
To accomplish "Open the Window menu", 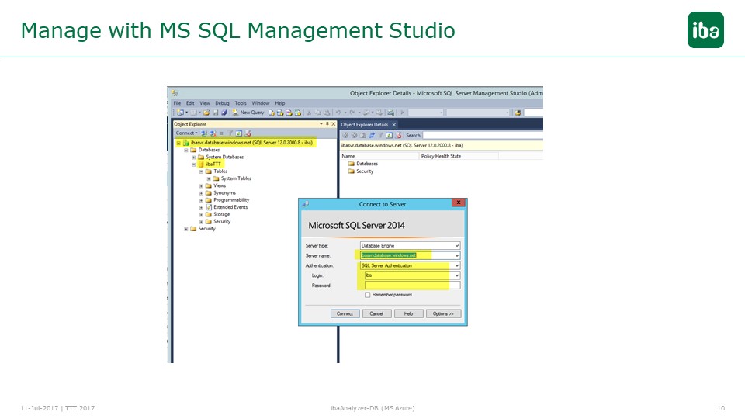I will click(261, 103).
